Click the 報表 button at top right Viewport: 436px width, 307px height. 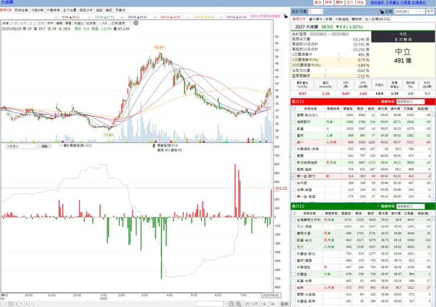point(328,2)
